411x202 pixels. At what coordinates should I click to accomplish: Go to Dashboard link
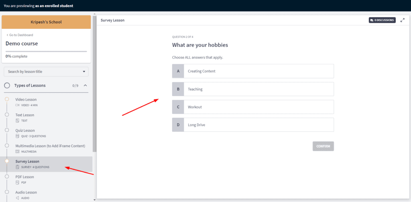click(20, 35)
